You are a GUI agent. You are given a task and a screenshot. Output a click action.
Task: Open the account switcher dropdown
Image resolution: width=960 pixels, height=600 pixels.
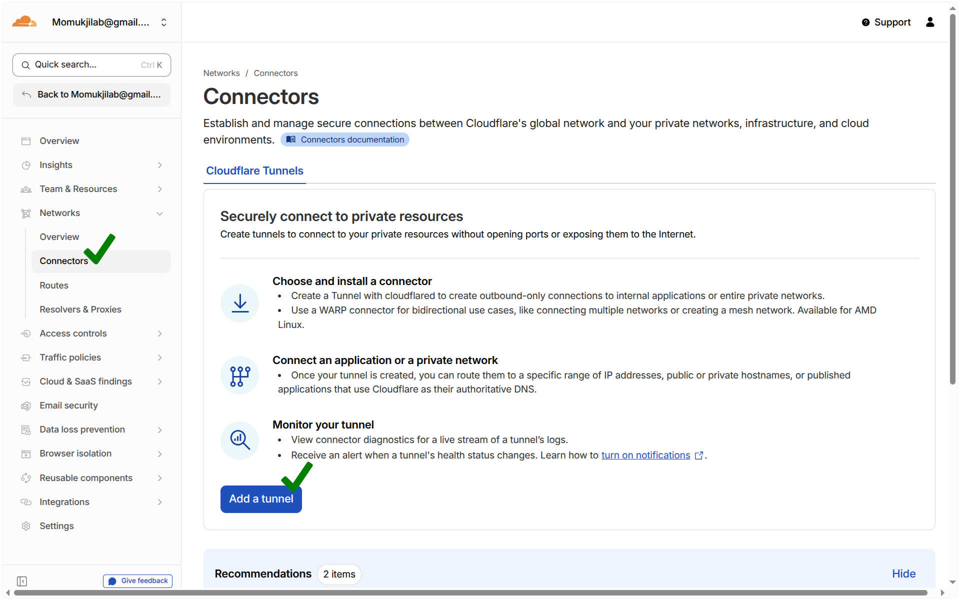click(163, 22)
